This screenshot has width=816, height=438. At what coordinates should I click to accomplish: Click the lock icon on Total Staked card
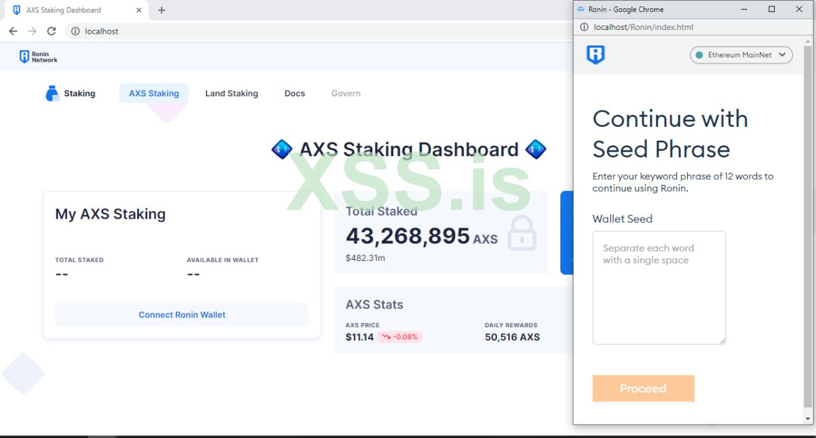[521, 233]
